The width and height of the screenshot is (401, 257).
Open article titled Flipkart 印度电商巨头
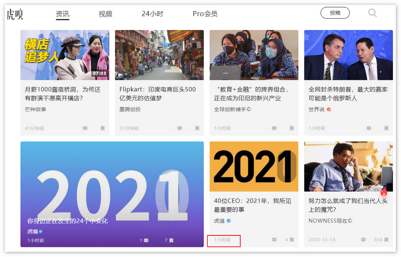coord(157,94)
